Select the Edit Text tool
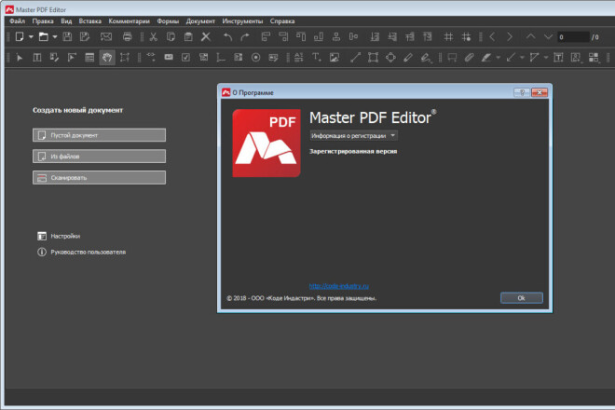 [37, 58]
